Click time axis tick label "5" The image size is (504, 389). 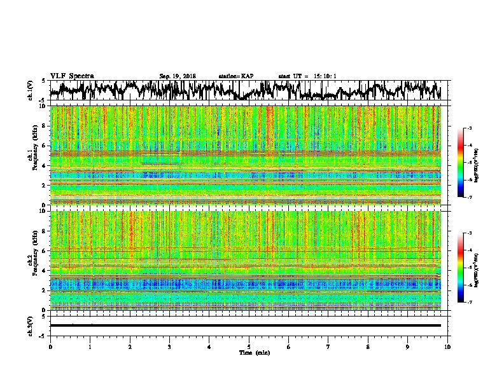249,347
